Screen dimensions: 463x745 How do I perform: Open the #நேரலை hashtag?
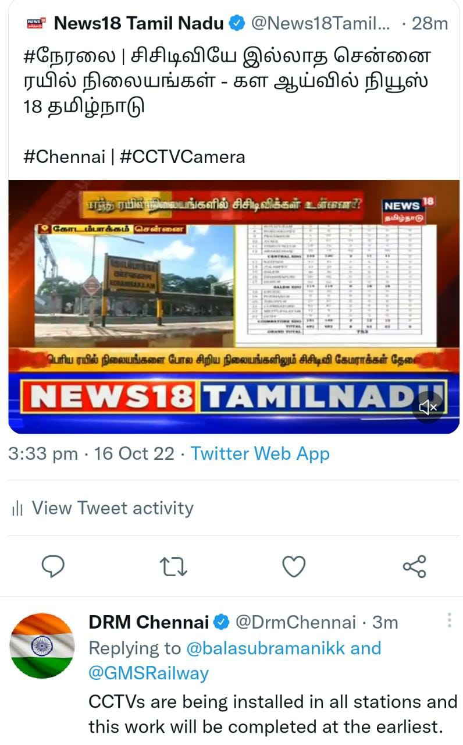pos(70,56)
